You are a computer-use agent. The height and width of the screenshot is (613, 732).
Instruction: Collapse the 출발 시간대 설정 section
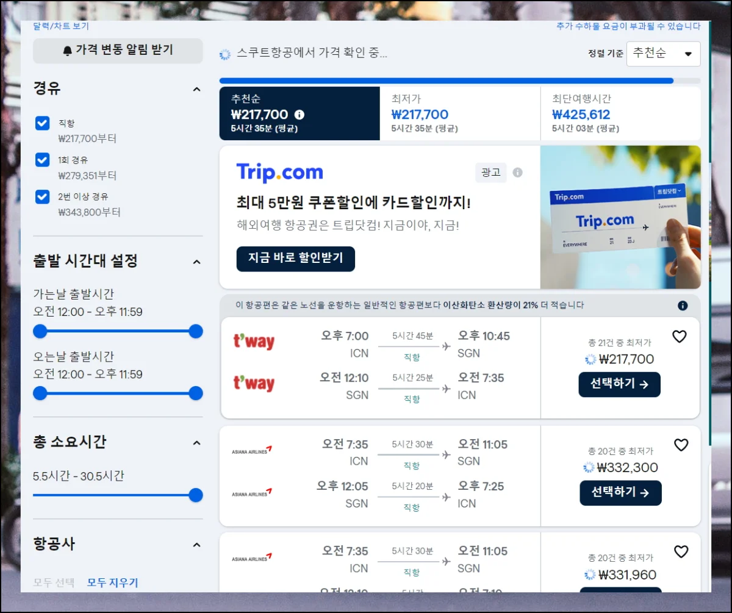196,262
